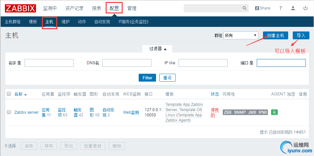Open 自动发现 2 link
The height and width of the screenshot is (156, 314).
[109, 112]
